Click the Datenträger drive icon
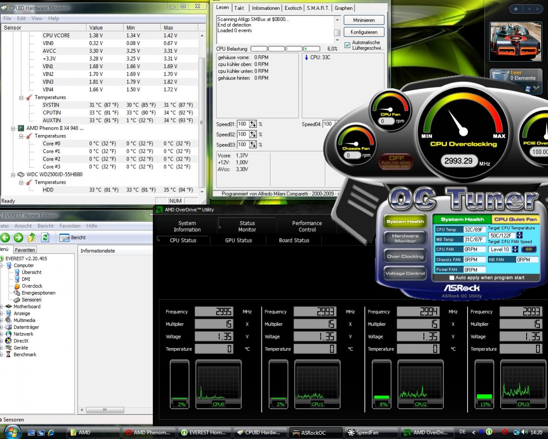This screenshot has height=439, width=548. pos(9,327)
